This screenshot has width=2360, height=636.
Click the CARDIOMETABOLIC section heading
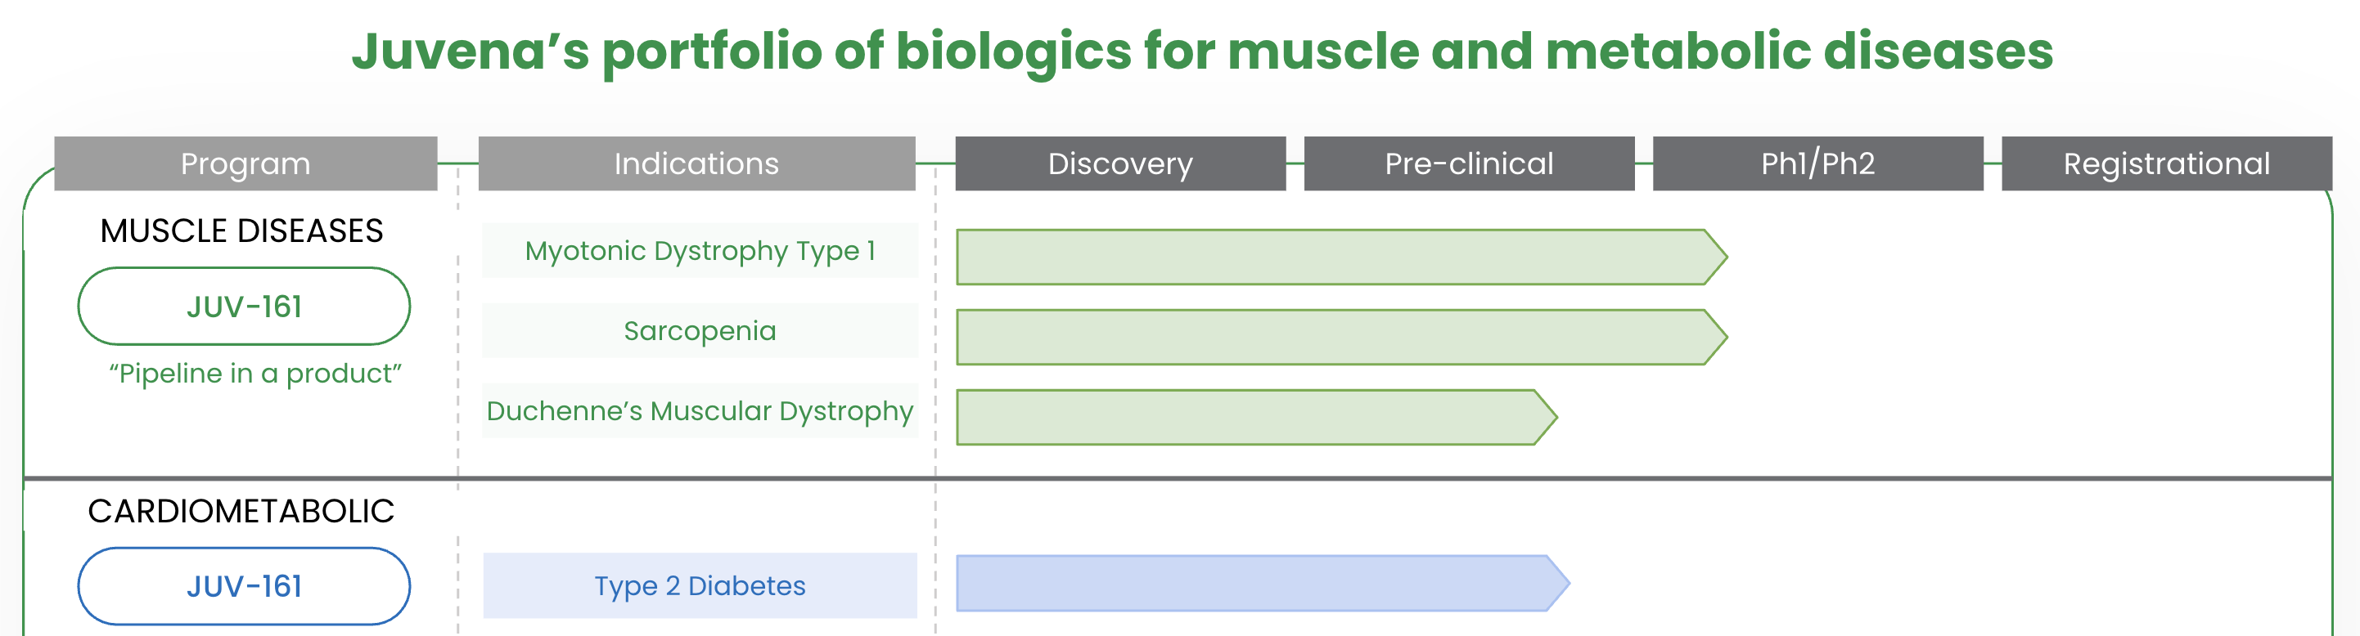pyautogui.click(x=242, y=511)
